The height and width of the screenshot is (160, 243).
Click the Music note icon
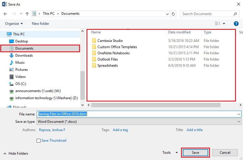click(11, 63)
